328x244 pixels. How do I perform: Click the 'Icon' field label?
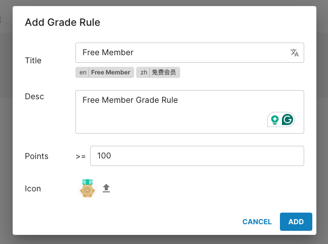click(33, 188)
